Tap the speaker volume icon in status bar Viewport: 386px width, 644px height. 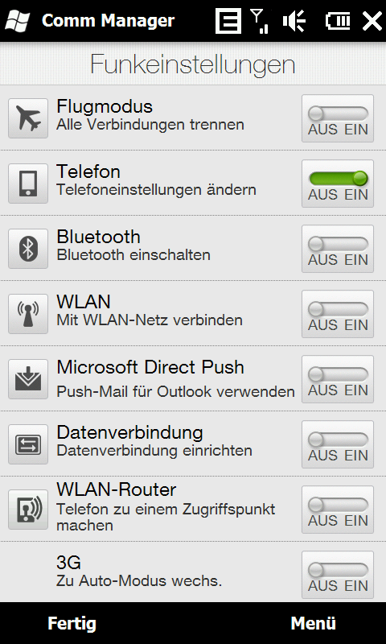coord(294,21)
